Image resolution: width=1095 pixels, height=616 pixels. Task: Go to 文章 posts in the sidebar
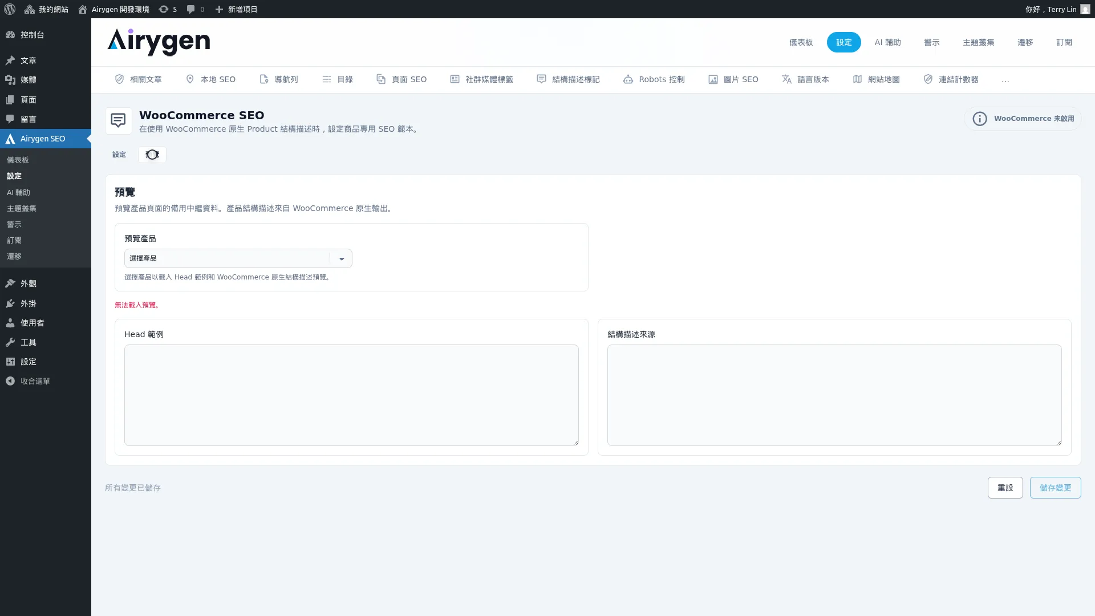46,60
